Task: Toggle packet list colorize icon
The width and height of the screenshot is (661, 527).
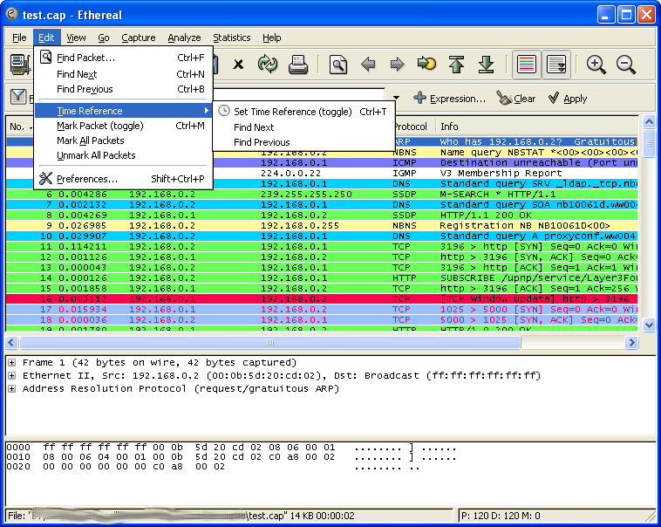Action: pos(527,65)
